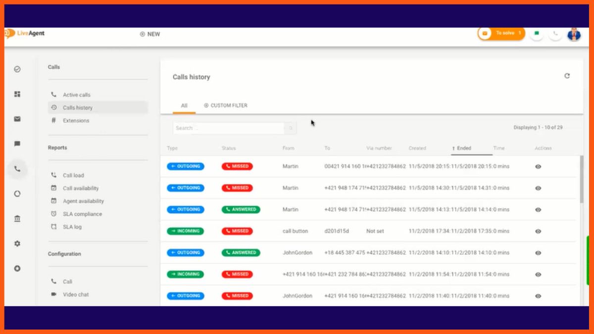The height and width of the screenshot is (334, 594).
Task: Select the phone calls icon in sidebar
Action: (x=17, y=169)
